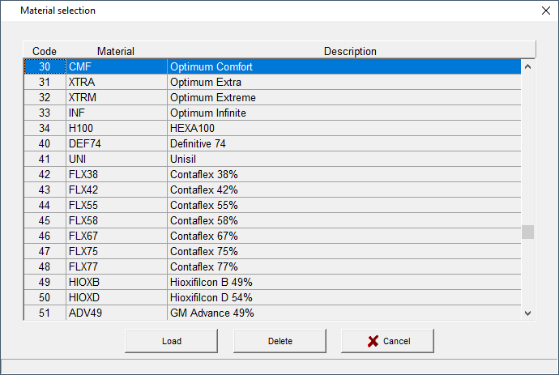Select code 32 cell
559x375 pixels.
[45, 97]
